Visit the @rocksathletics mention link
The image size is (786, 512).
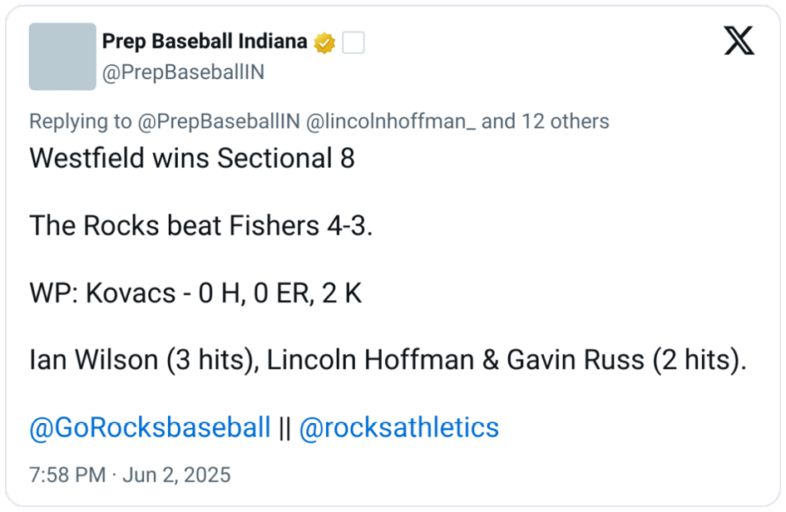tap(398, 427)
